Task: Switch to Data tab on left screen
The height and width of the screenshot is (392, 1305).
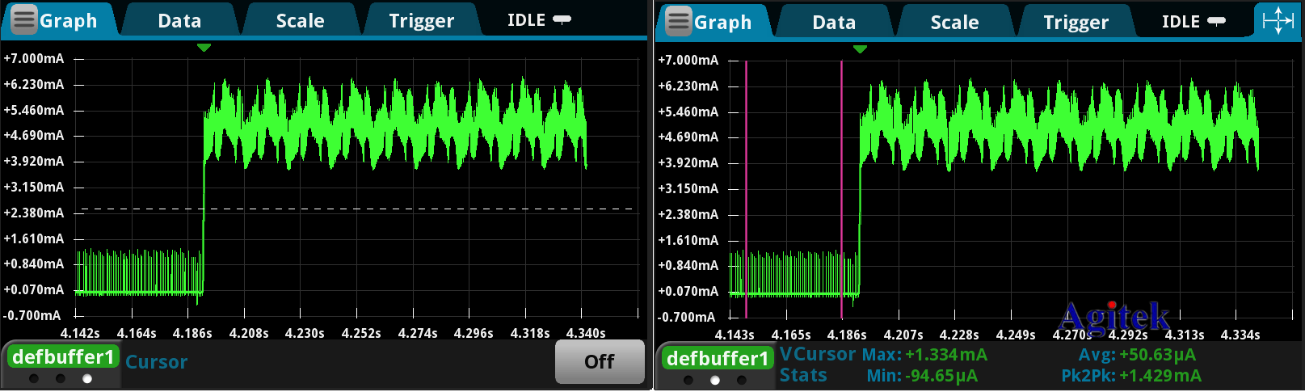Action: pos(179,21)
